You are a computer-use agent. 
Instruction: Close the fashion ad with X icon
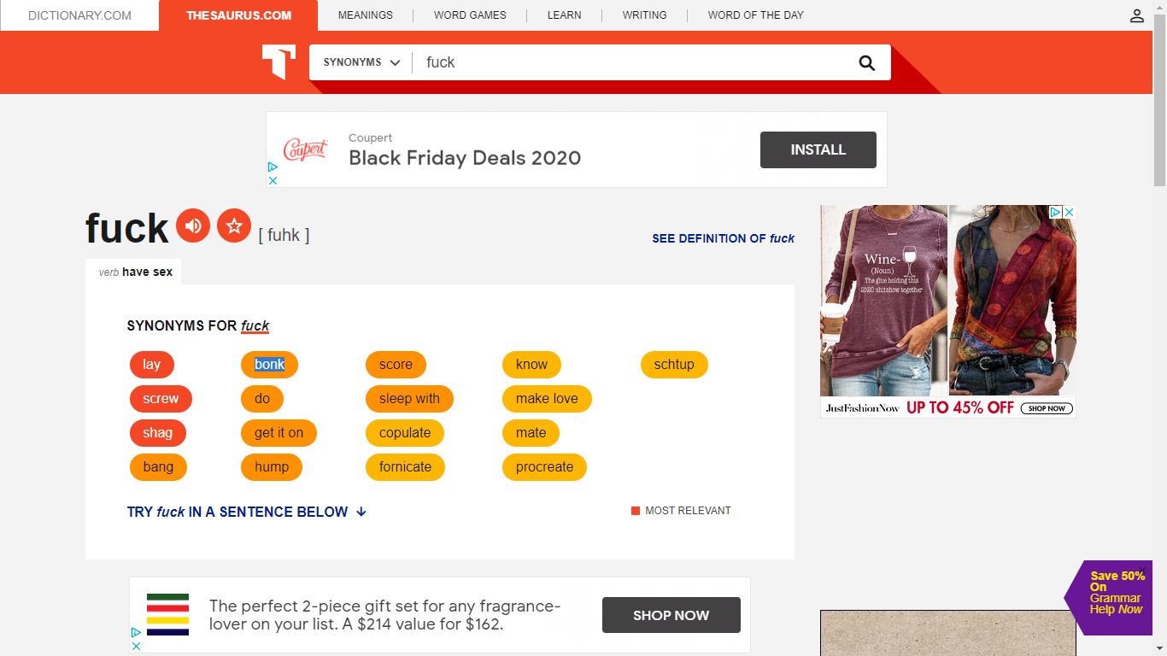point(1069,212)
